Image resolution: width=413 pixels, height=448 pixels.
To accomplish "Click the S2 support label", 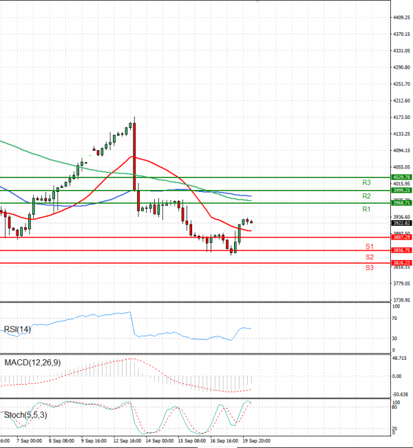I will [369, 257].
